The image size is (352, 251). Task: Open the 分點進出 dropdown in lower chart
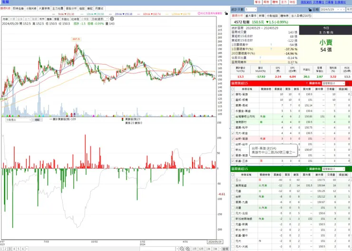[19, 120]
